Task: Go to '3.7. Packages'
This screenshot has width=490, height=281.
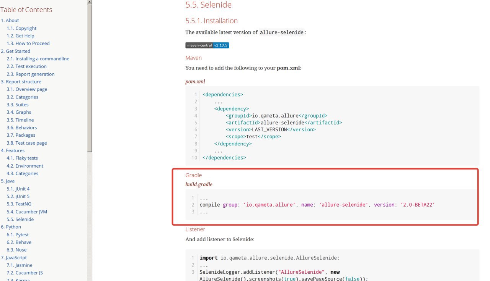Action: coord(21,135)
